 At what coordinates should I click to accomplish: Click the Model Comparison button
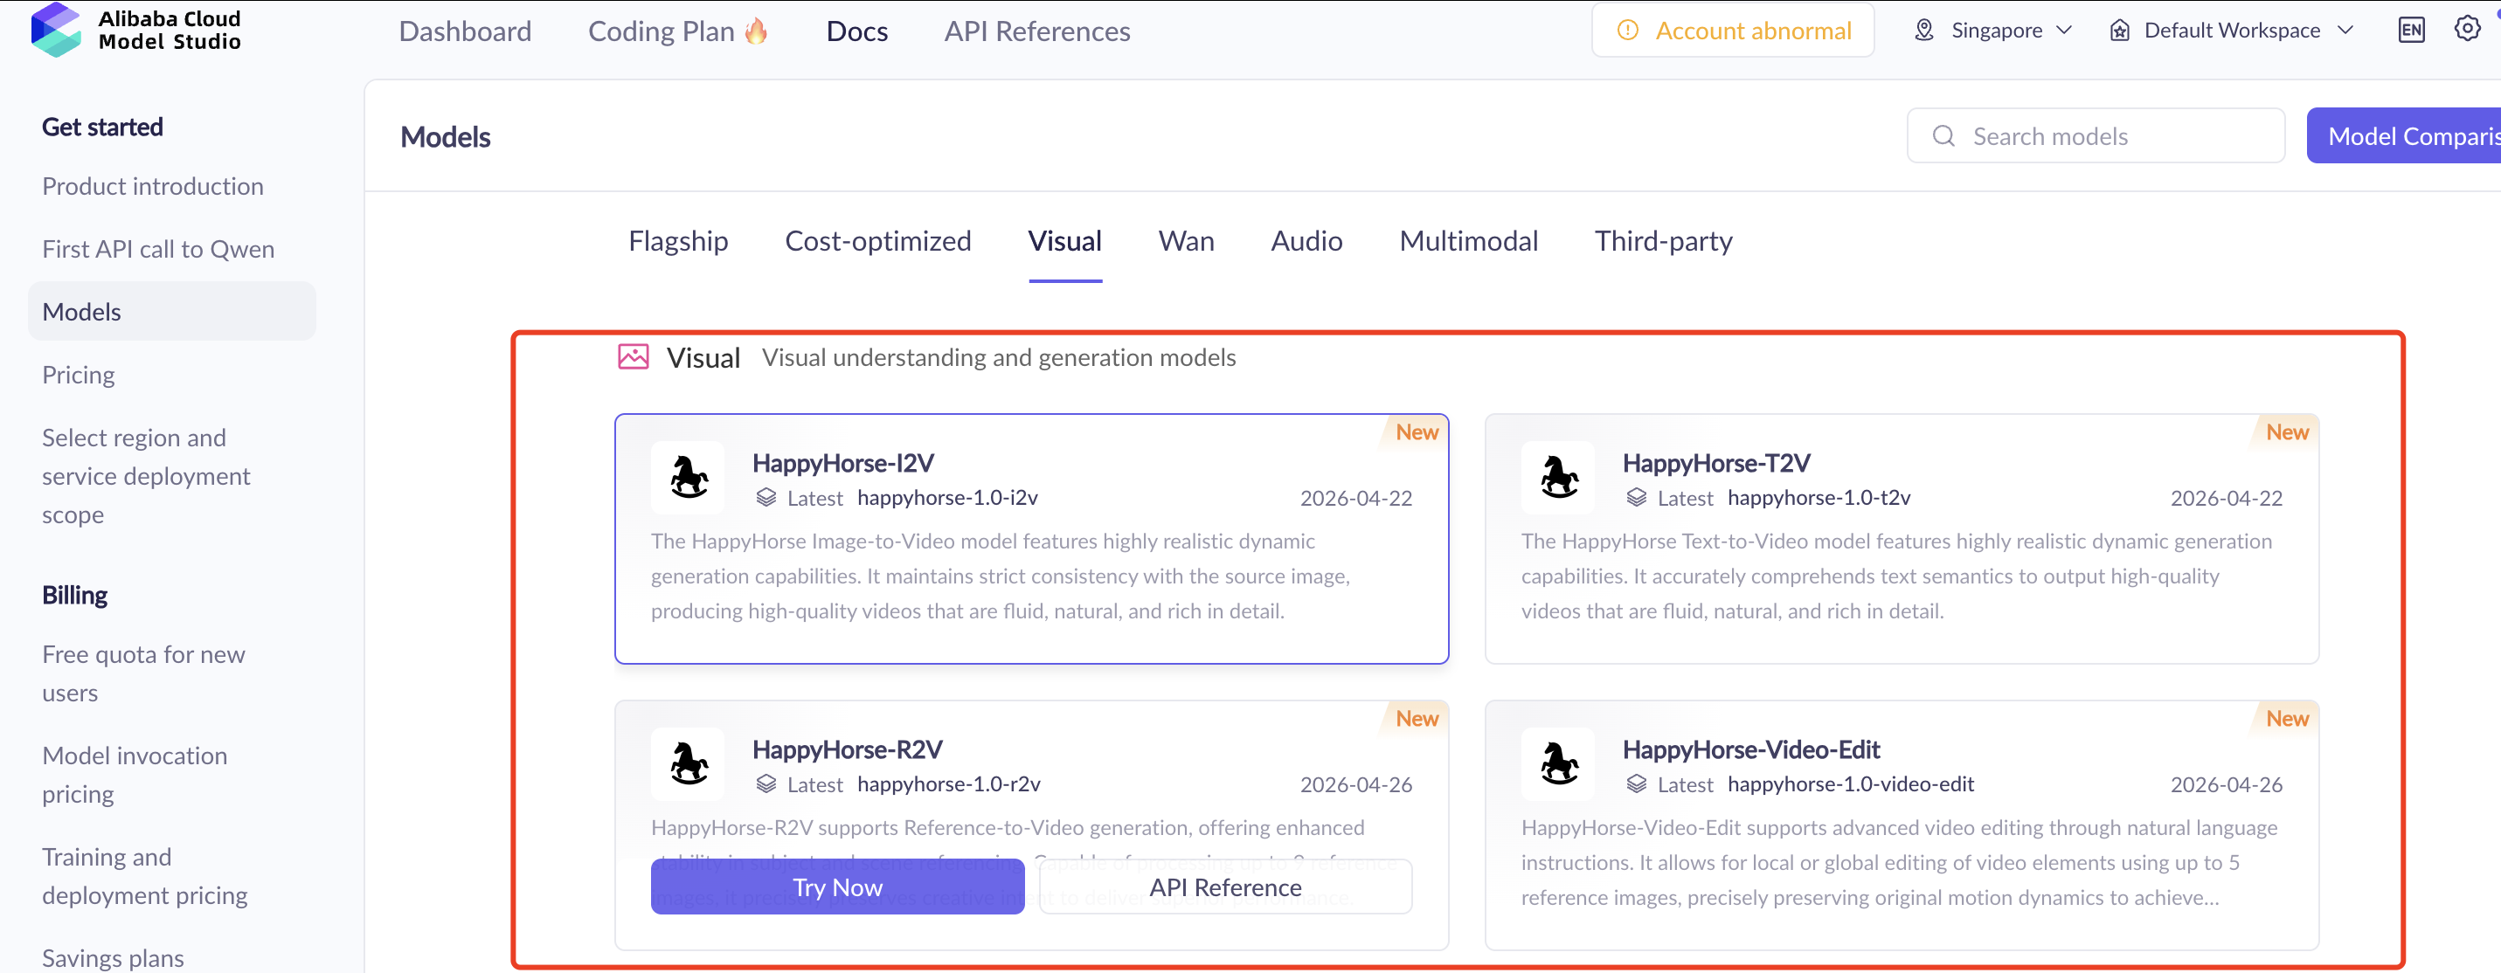tap(2404, 135)
